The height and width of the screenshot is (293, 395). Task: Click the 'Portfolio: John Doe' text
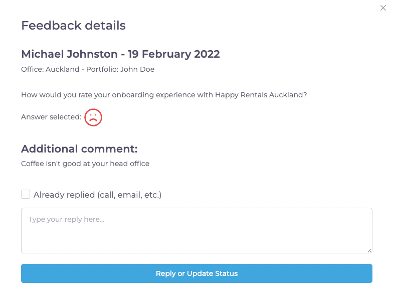pos(120,69)
